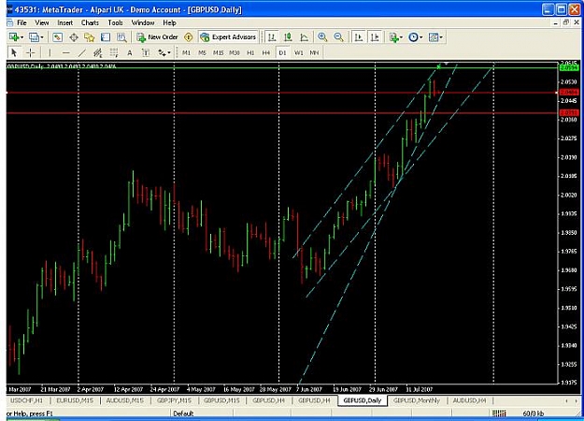Open the File menu

click(21, 22)
